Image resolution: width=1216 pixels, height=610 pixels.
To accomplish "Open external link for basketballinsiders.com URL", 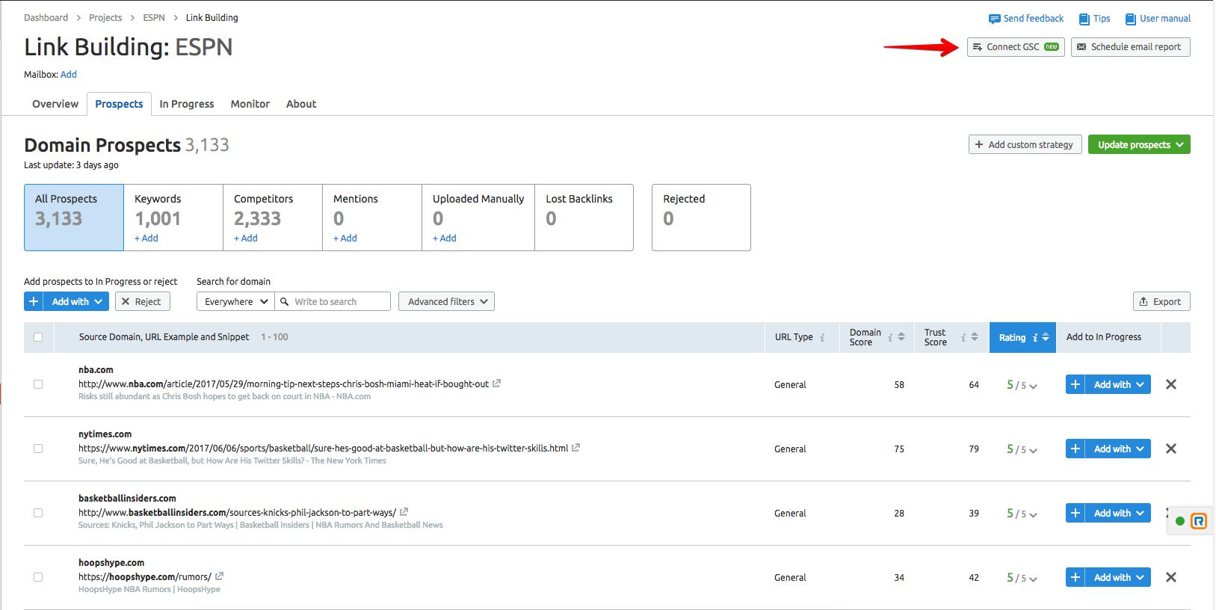I will click(404, 512).
